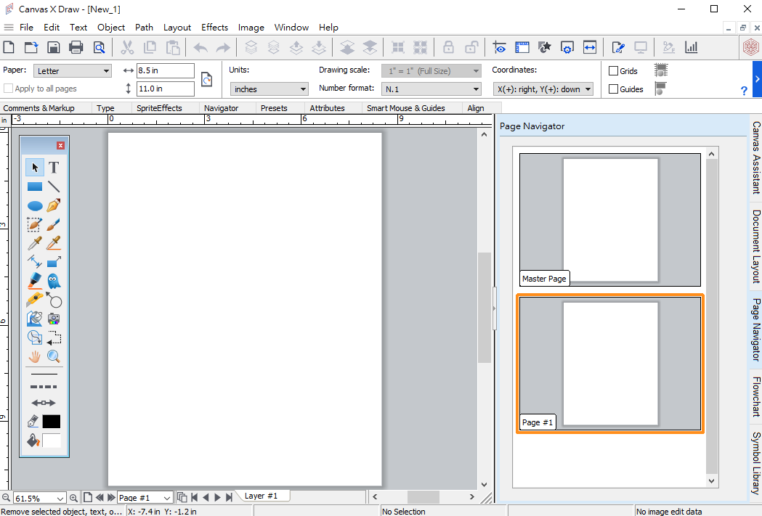Open the Coordinates direction dropdown
The height and width of the screenshot is (516, 762).
543,89
